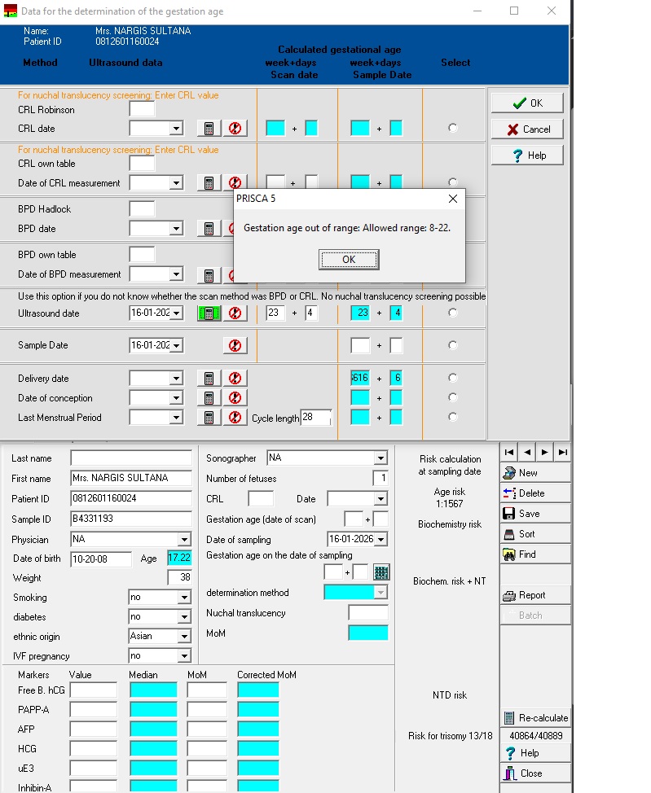651x793 pixels.
Task: Click the Cycle length input field
Action: [316, 418]
